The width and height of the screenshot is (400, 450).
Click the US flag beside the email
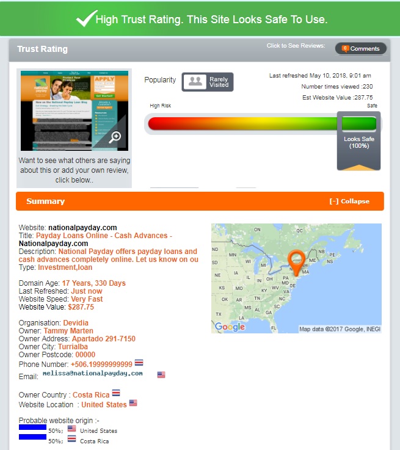coord(161,374)
